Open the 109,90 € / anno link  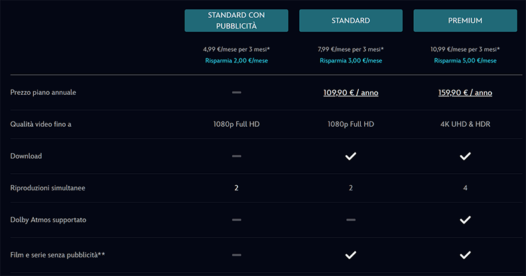351,92
